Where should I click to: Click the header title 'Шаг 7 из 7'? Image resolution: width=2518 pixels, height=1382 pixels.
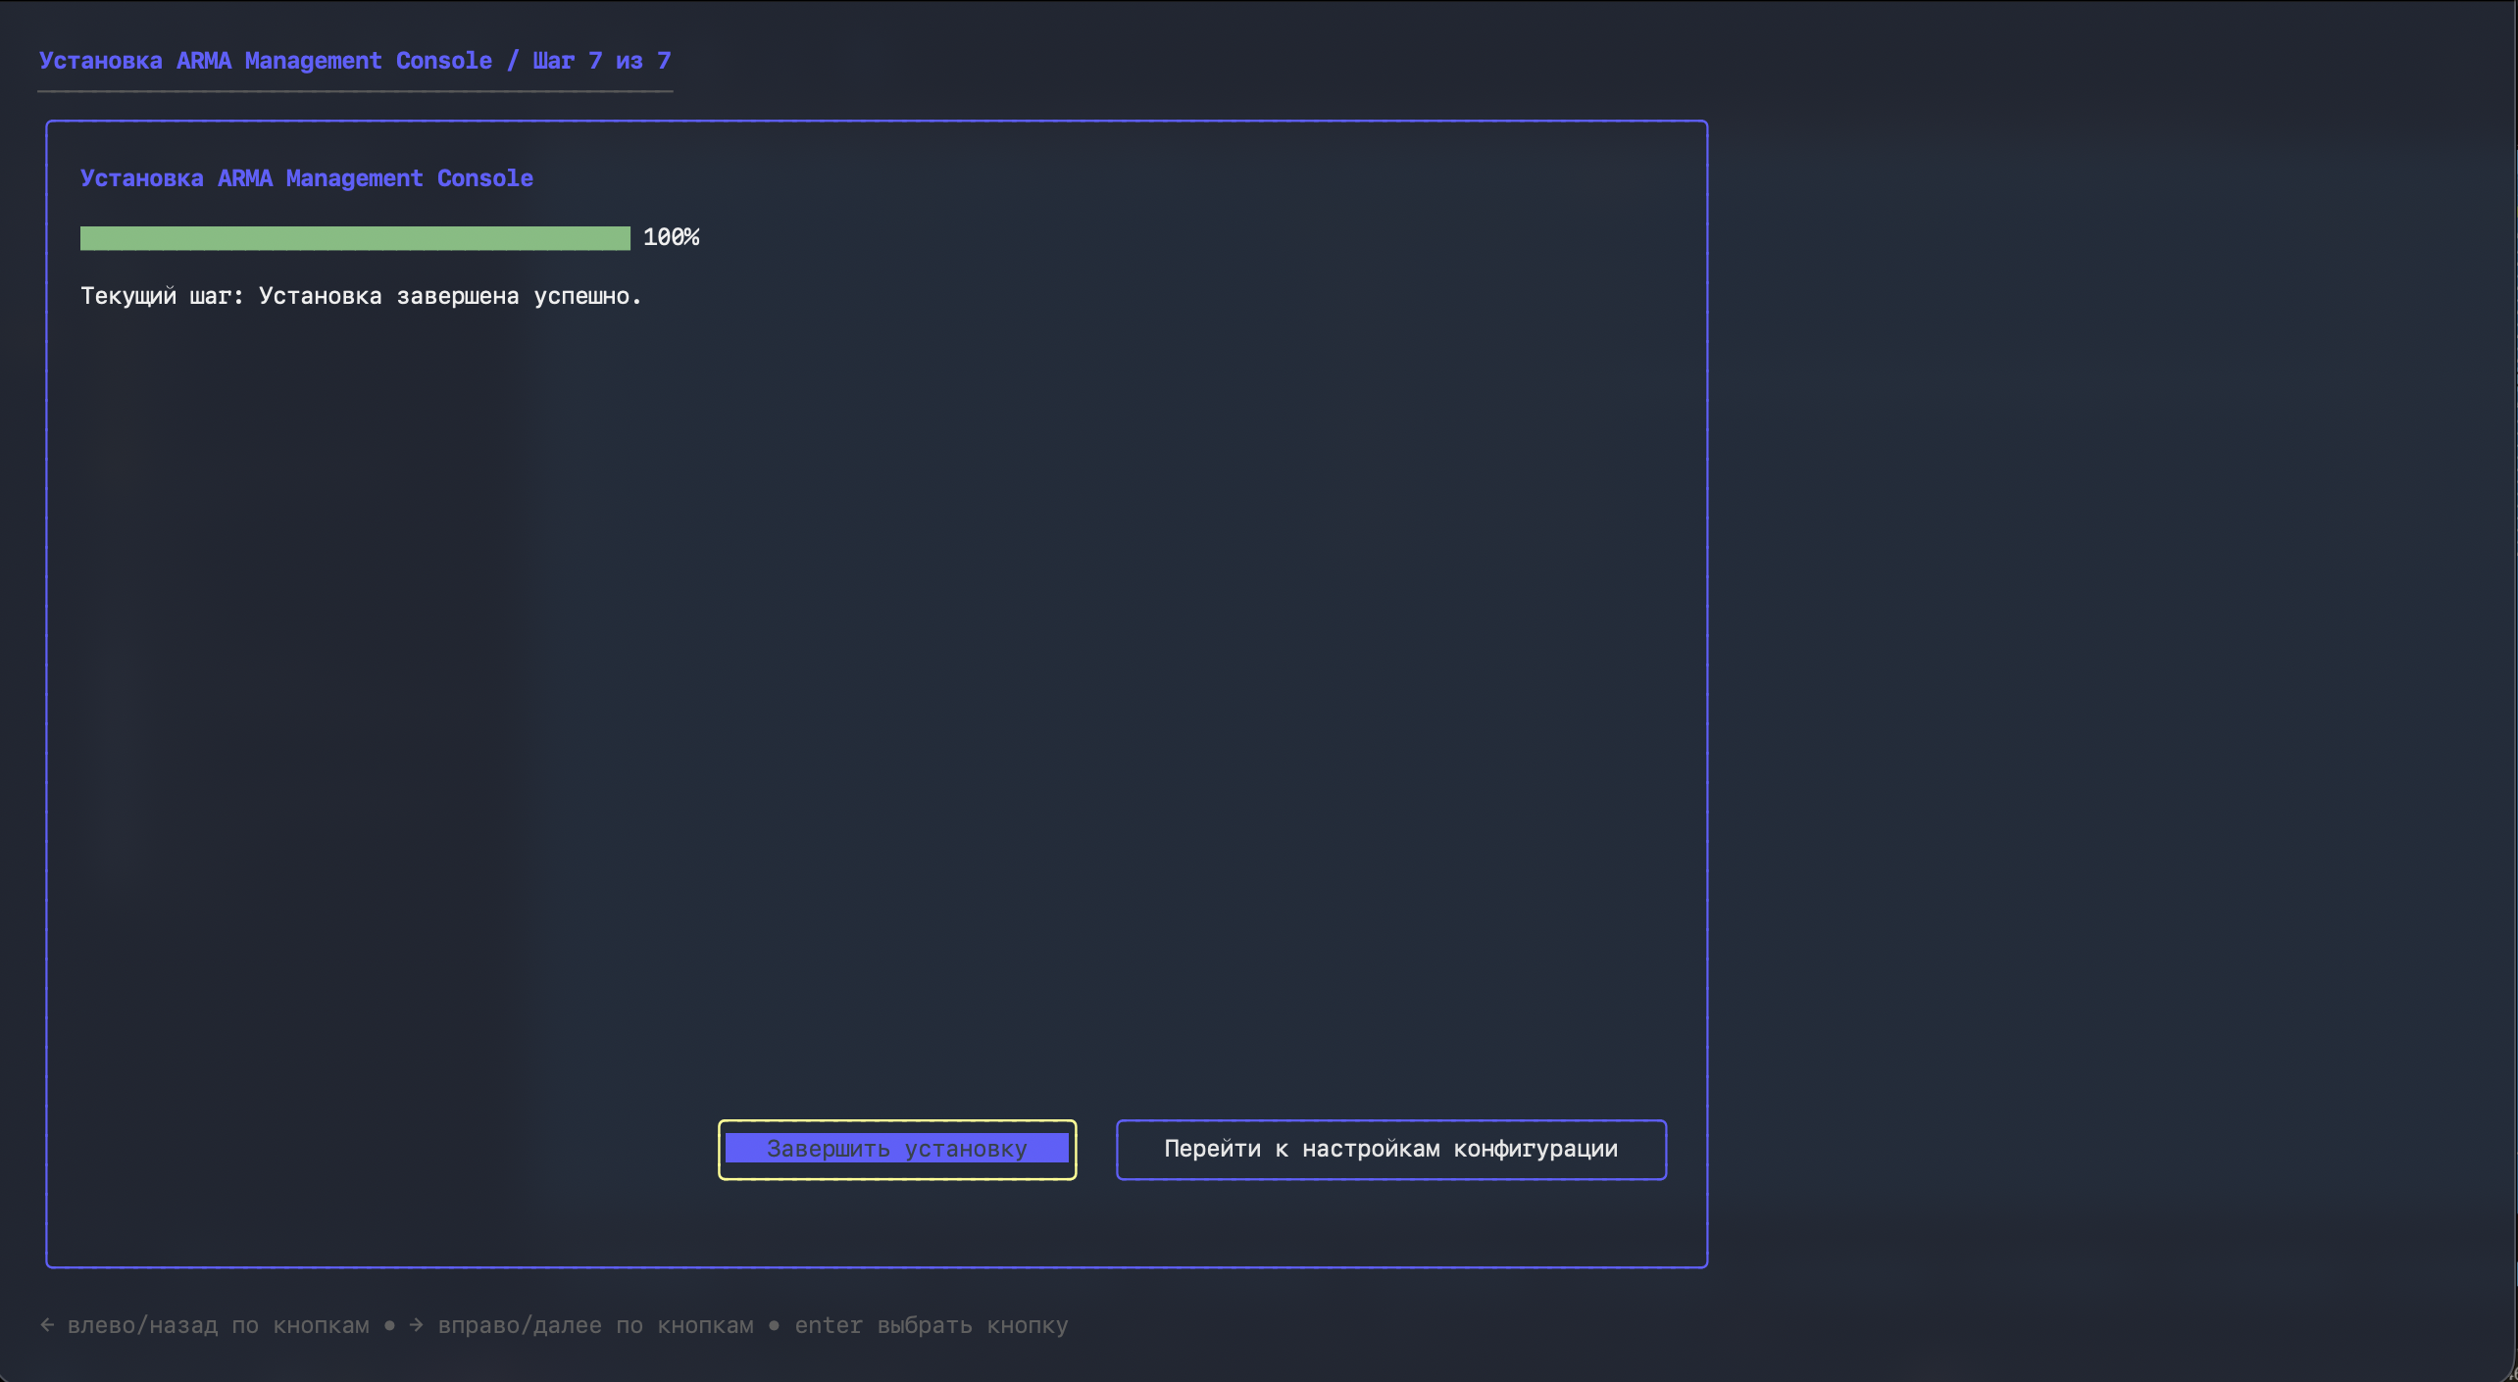pos(602,61)
